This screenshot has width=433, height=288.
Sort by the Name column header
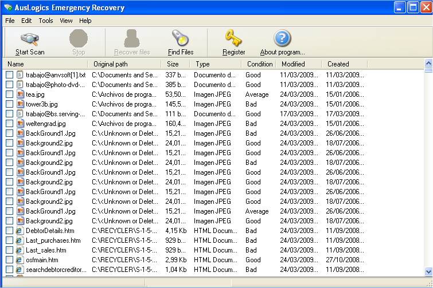point(45,64)
